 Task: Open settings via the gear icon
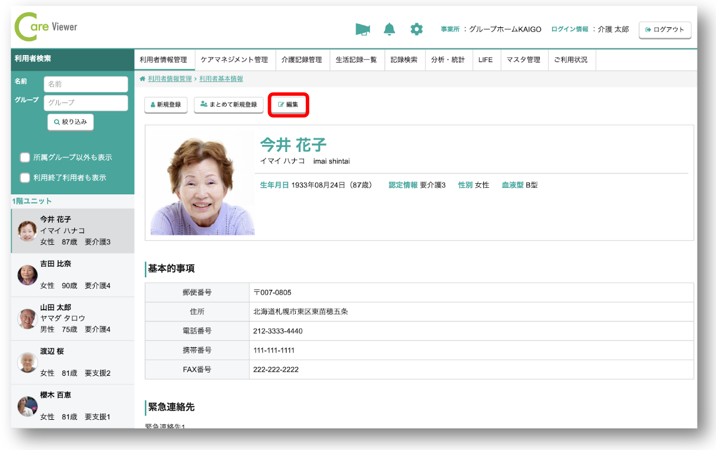[x=417, y=30]
